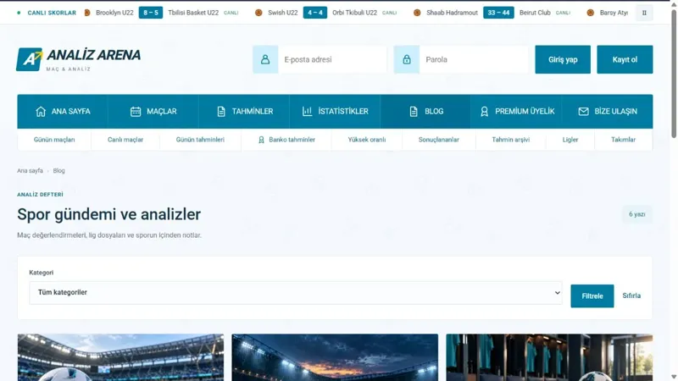This screenshot has width=678, height=381.
Task: Click the Spor gündemi ve analizler heading
Action: click(x=109, y=214)
